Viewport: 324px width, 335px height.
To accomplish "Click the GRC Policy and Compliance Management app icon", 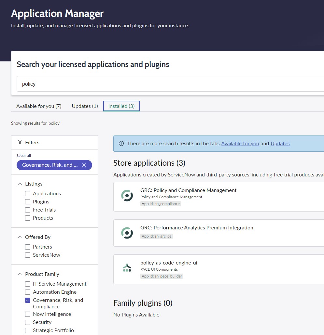I will 127,196.
